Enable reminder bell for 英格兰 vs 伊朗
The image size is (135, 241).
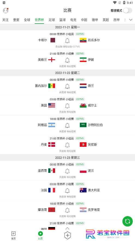[67, 60]
